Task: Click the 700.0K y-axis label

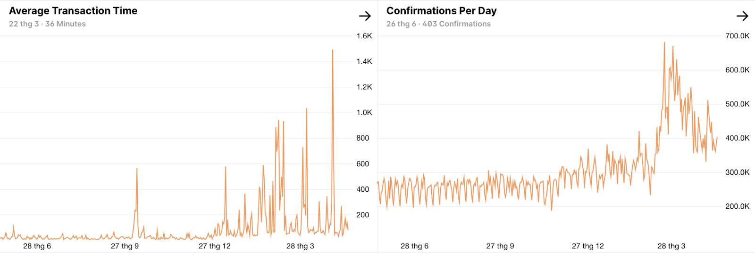Action: click(x=738, y=36)
